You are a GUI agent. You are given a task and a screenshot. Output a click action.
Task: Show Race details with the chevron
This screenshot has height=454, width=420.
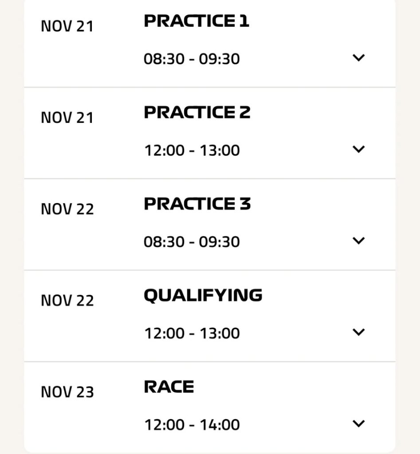358,423
